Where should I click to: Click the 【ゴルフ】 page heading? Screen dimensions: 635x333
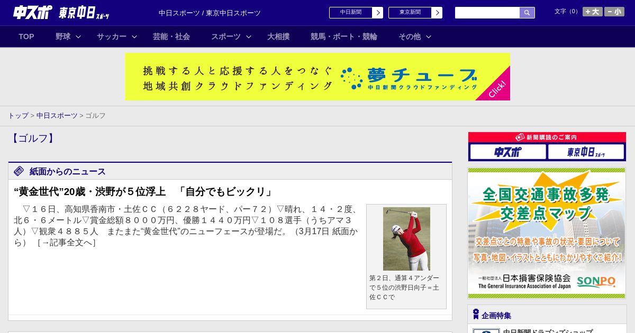[x=32, y=138]
